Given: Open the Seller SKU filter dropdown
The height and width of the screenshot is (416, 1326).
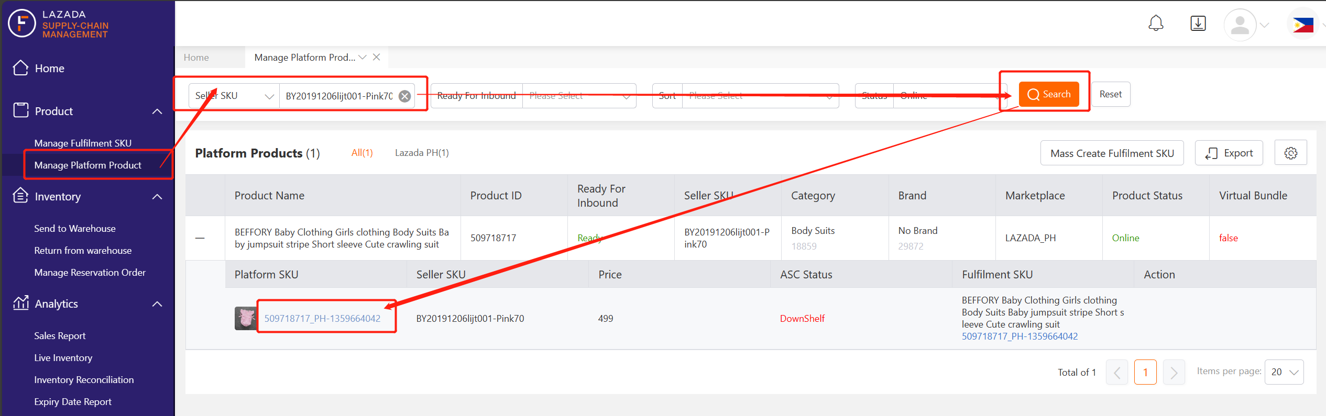Looking at the screenshot, I should coord(234,96).
